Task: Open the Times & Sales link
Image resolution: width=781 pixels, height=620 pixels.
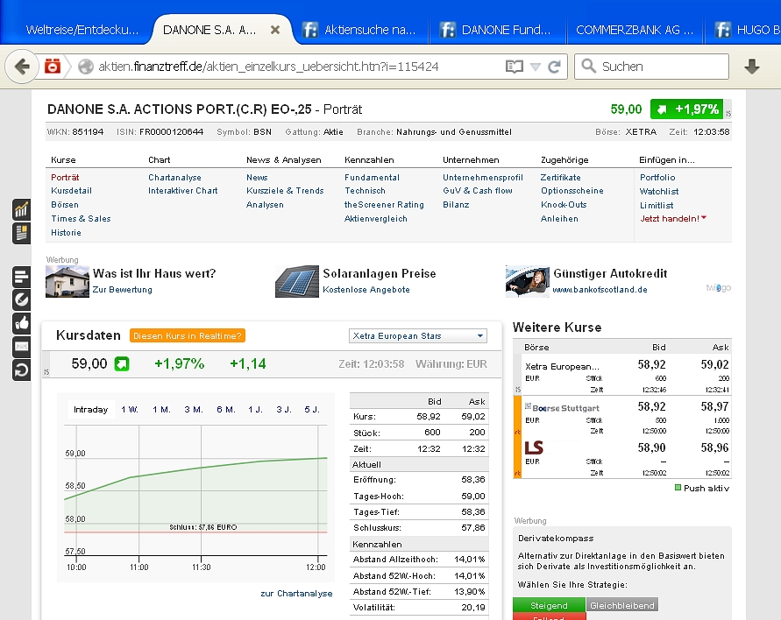Action: [x=81, y=218]
